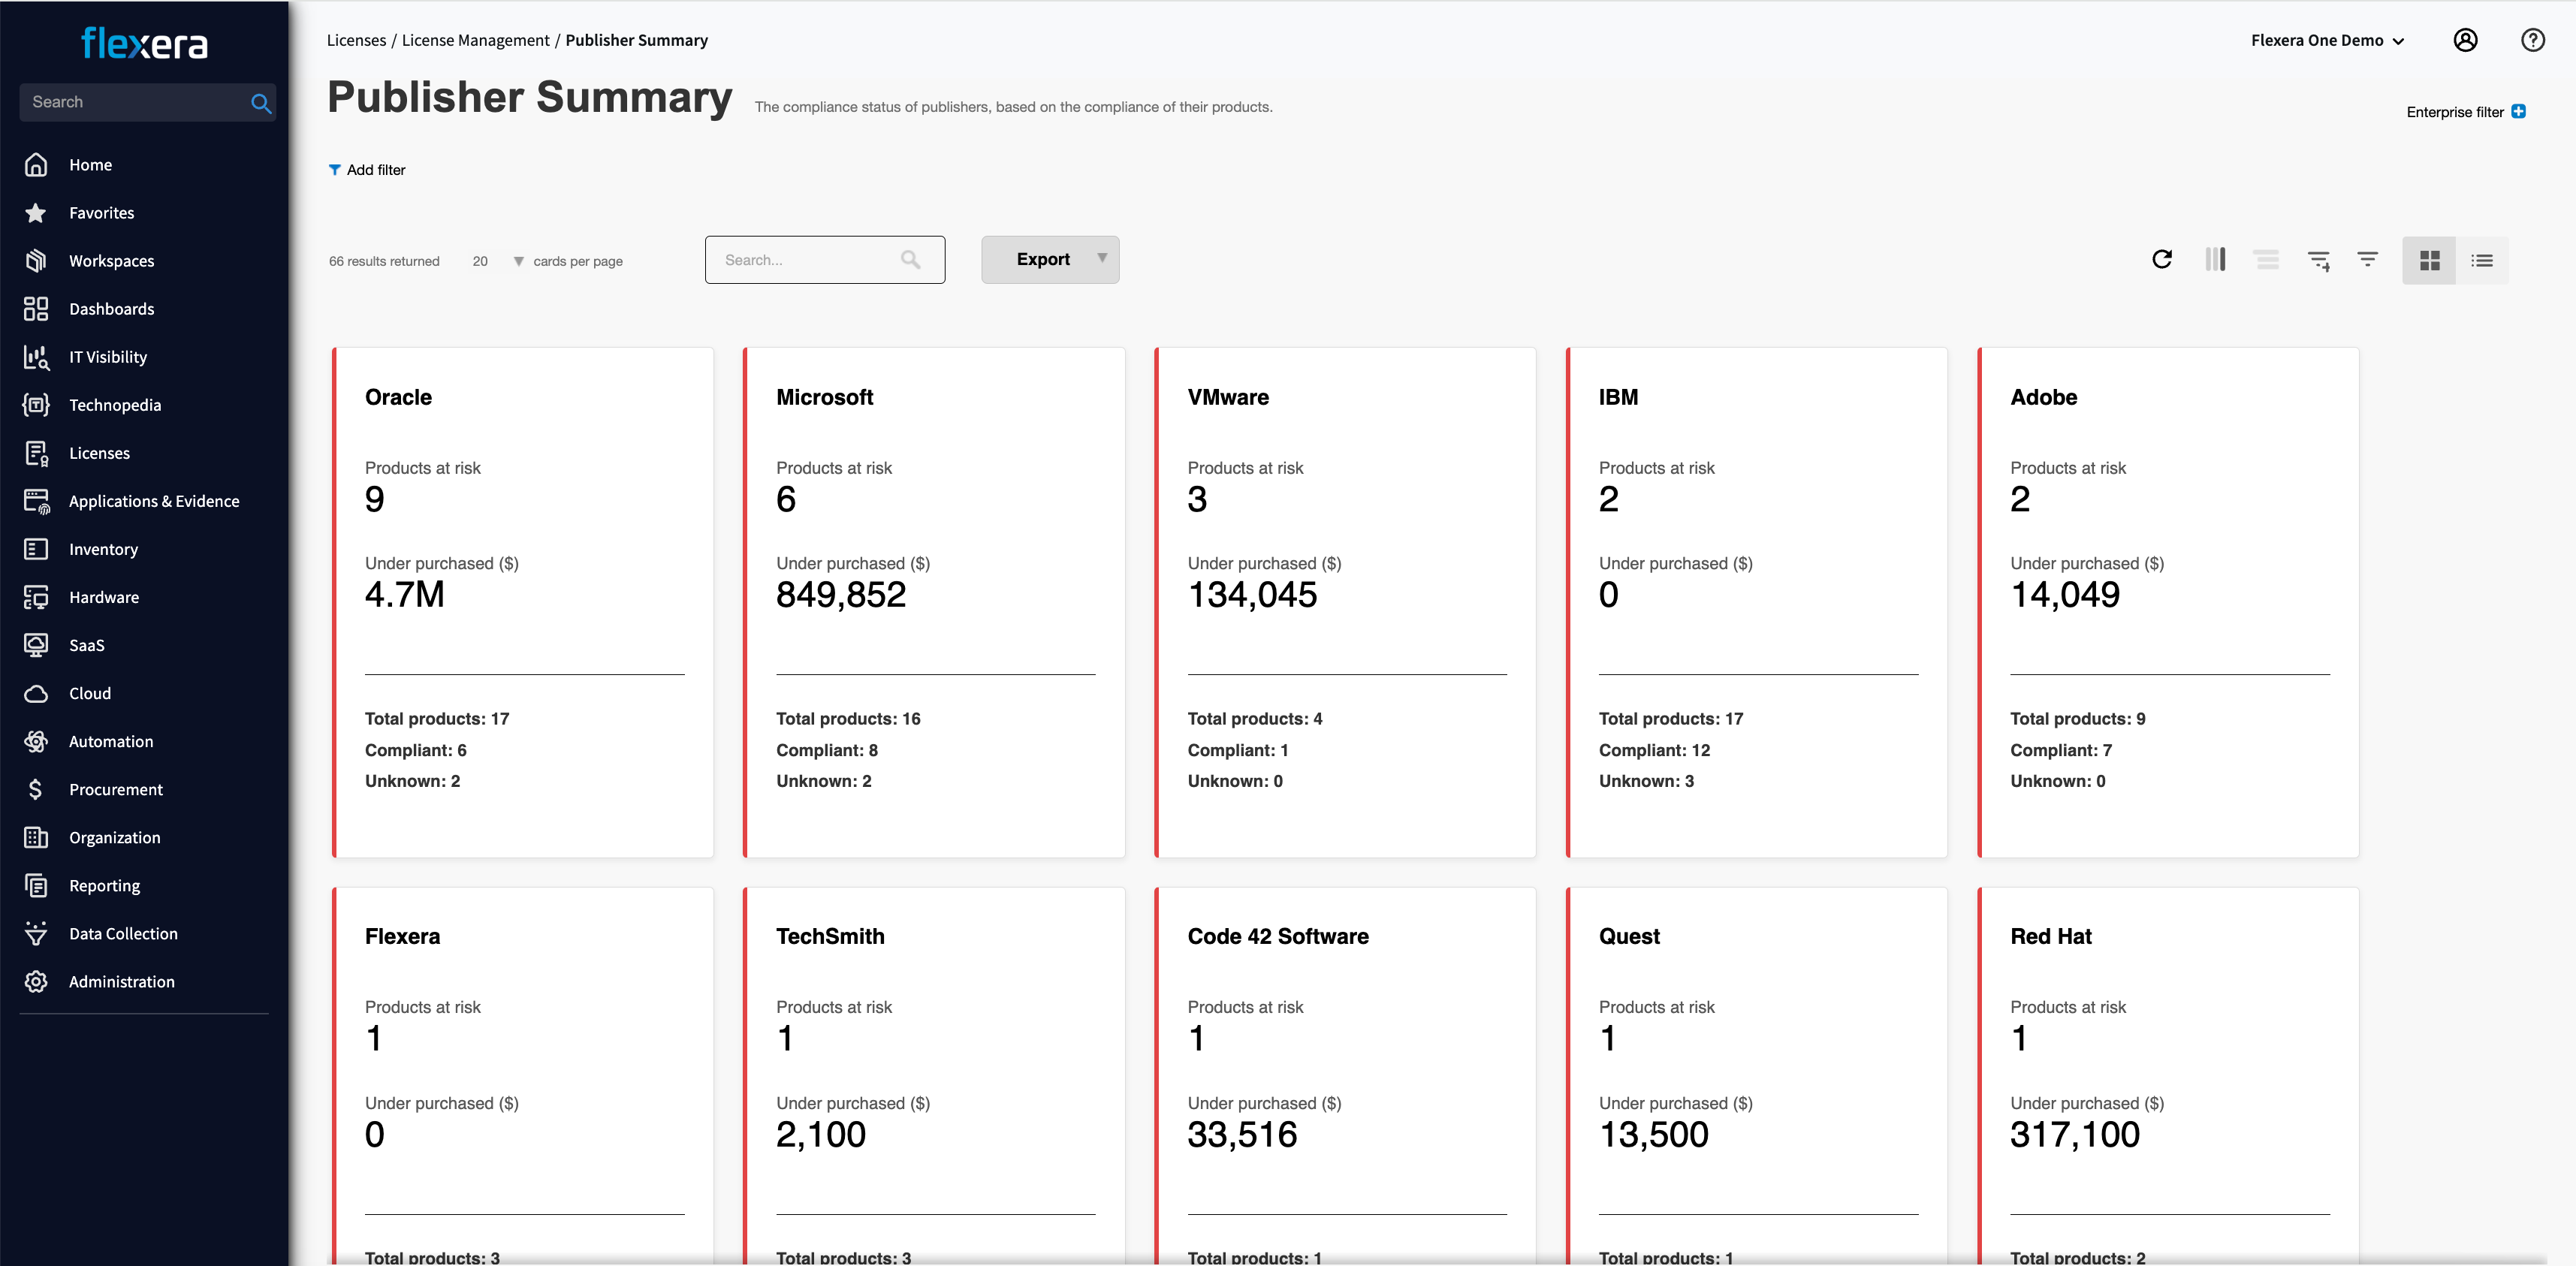Refresh the publisher results

point(2161,260)
